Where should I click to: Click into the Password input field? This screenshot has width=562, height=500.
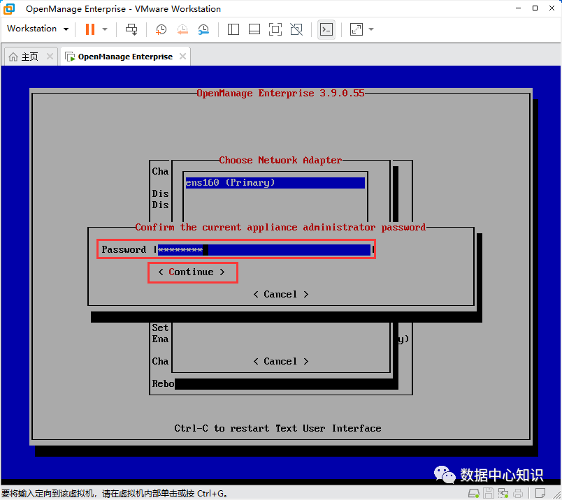click(x=264, y=249)
